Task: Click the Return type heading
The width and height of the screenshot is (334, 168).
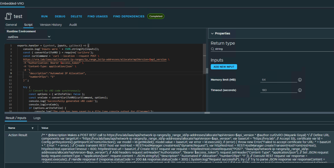Action: pos(223,43)
